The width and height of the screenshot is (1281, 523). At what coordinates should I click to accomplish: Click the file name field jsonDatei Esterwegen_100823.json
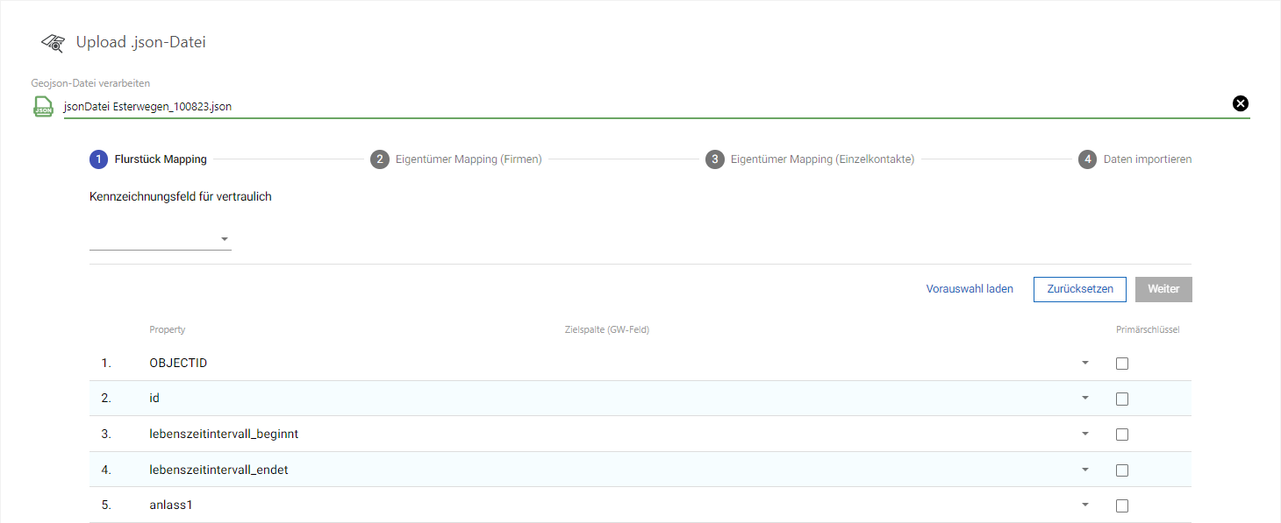tap(614, 107)
